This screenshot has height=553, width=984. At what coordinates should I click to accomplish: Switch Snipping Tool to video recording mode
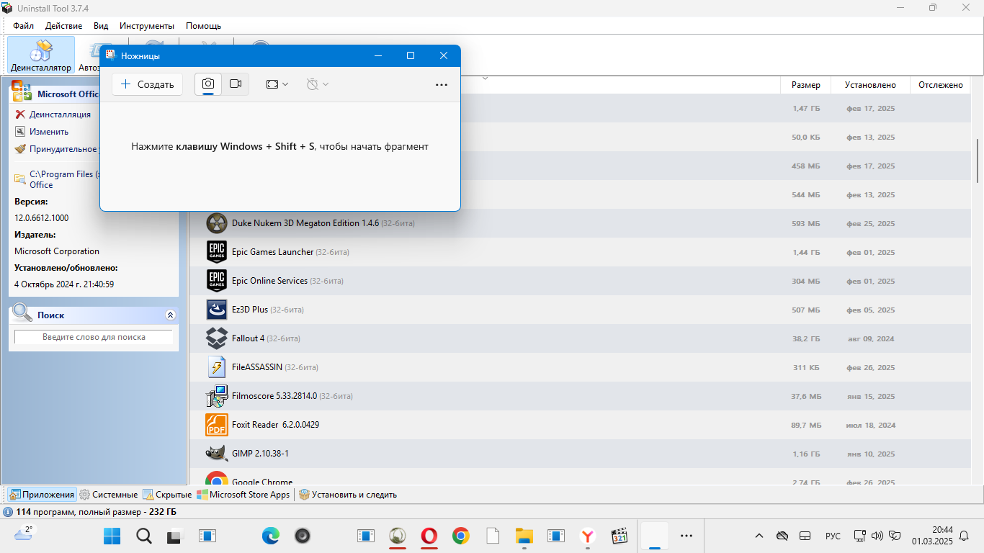point(236,84)
